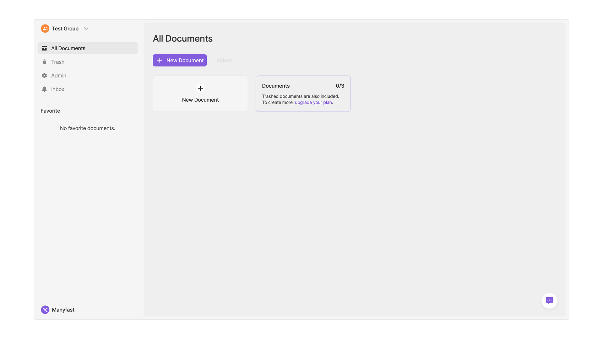Click the New Document card label
The image size is (603, 339).
(x=200, y=100)
